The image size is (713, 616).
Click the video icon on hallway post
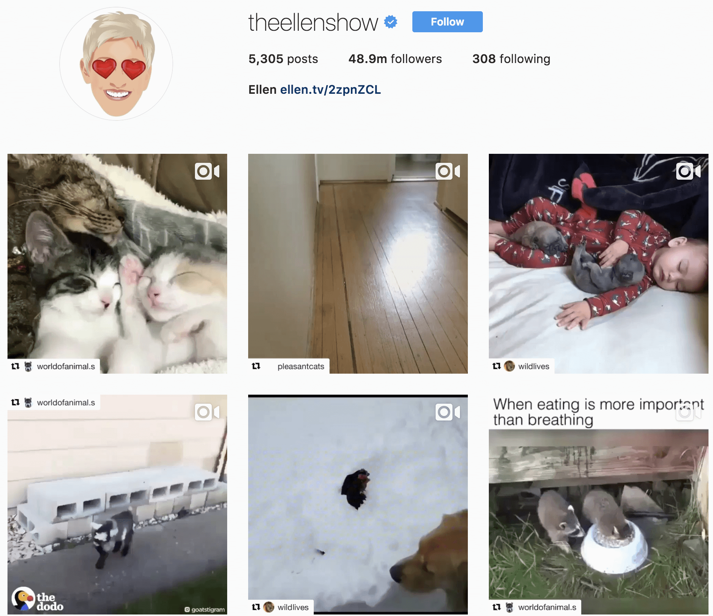point(448,171)
